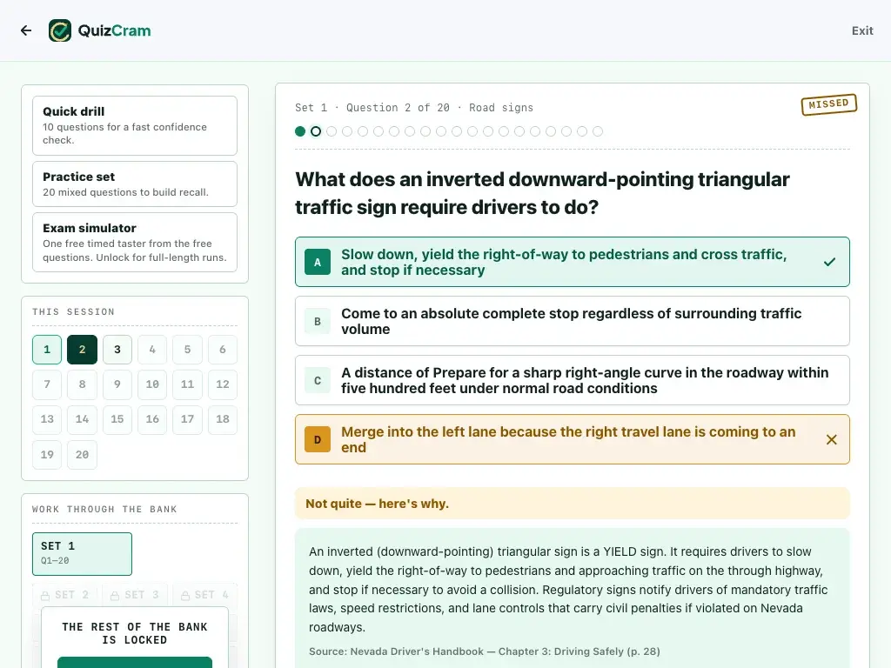Click the MISSED stamp badge
The width and height of the screenshot is (891, 668).
(829, 104)
